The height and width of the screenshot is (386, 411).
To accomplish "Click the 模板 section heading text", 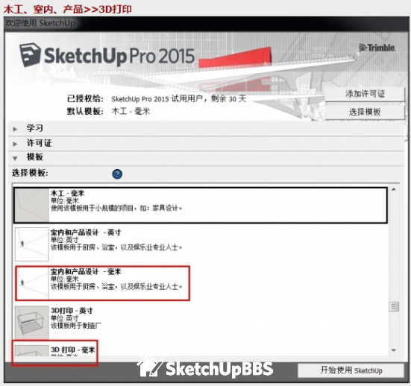I will (34, 157).
